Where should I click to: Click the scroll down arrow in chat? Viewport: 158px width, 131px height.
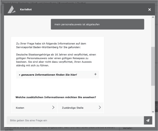tap(153, 112)
